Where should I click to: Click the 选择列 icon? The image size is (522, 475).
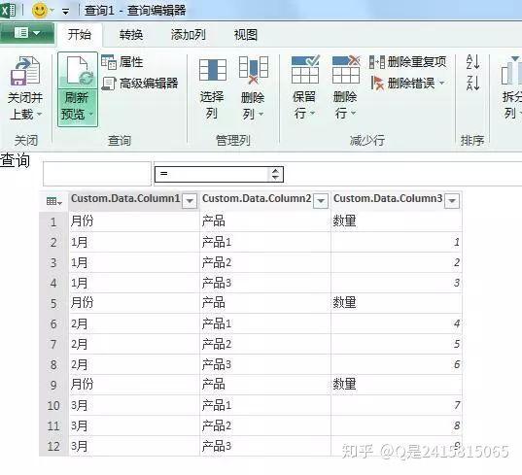[x=213, y=70]
